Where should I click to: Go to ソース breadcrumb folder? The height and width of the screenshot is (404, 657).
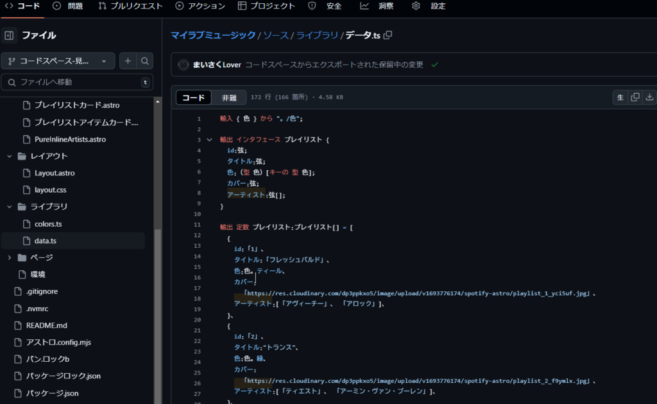(276, 35)
